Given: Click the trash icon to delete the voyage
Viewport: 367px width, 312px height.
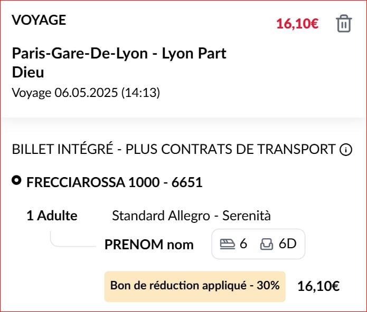Looking at the screenshot, I should click(x=344, y=23).
